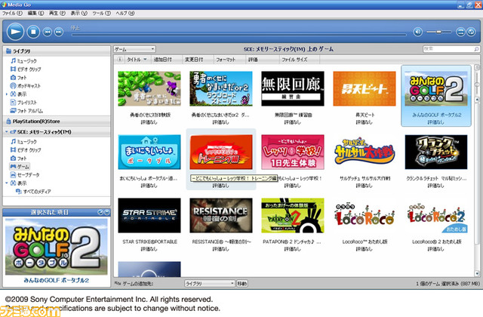Open the ファイル menu

[x=12, y=14]
